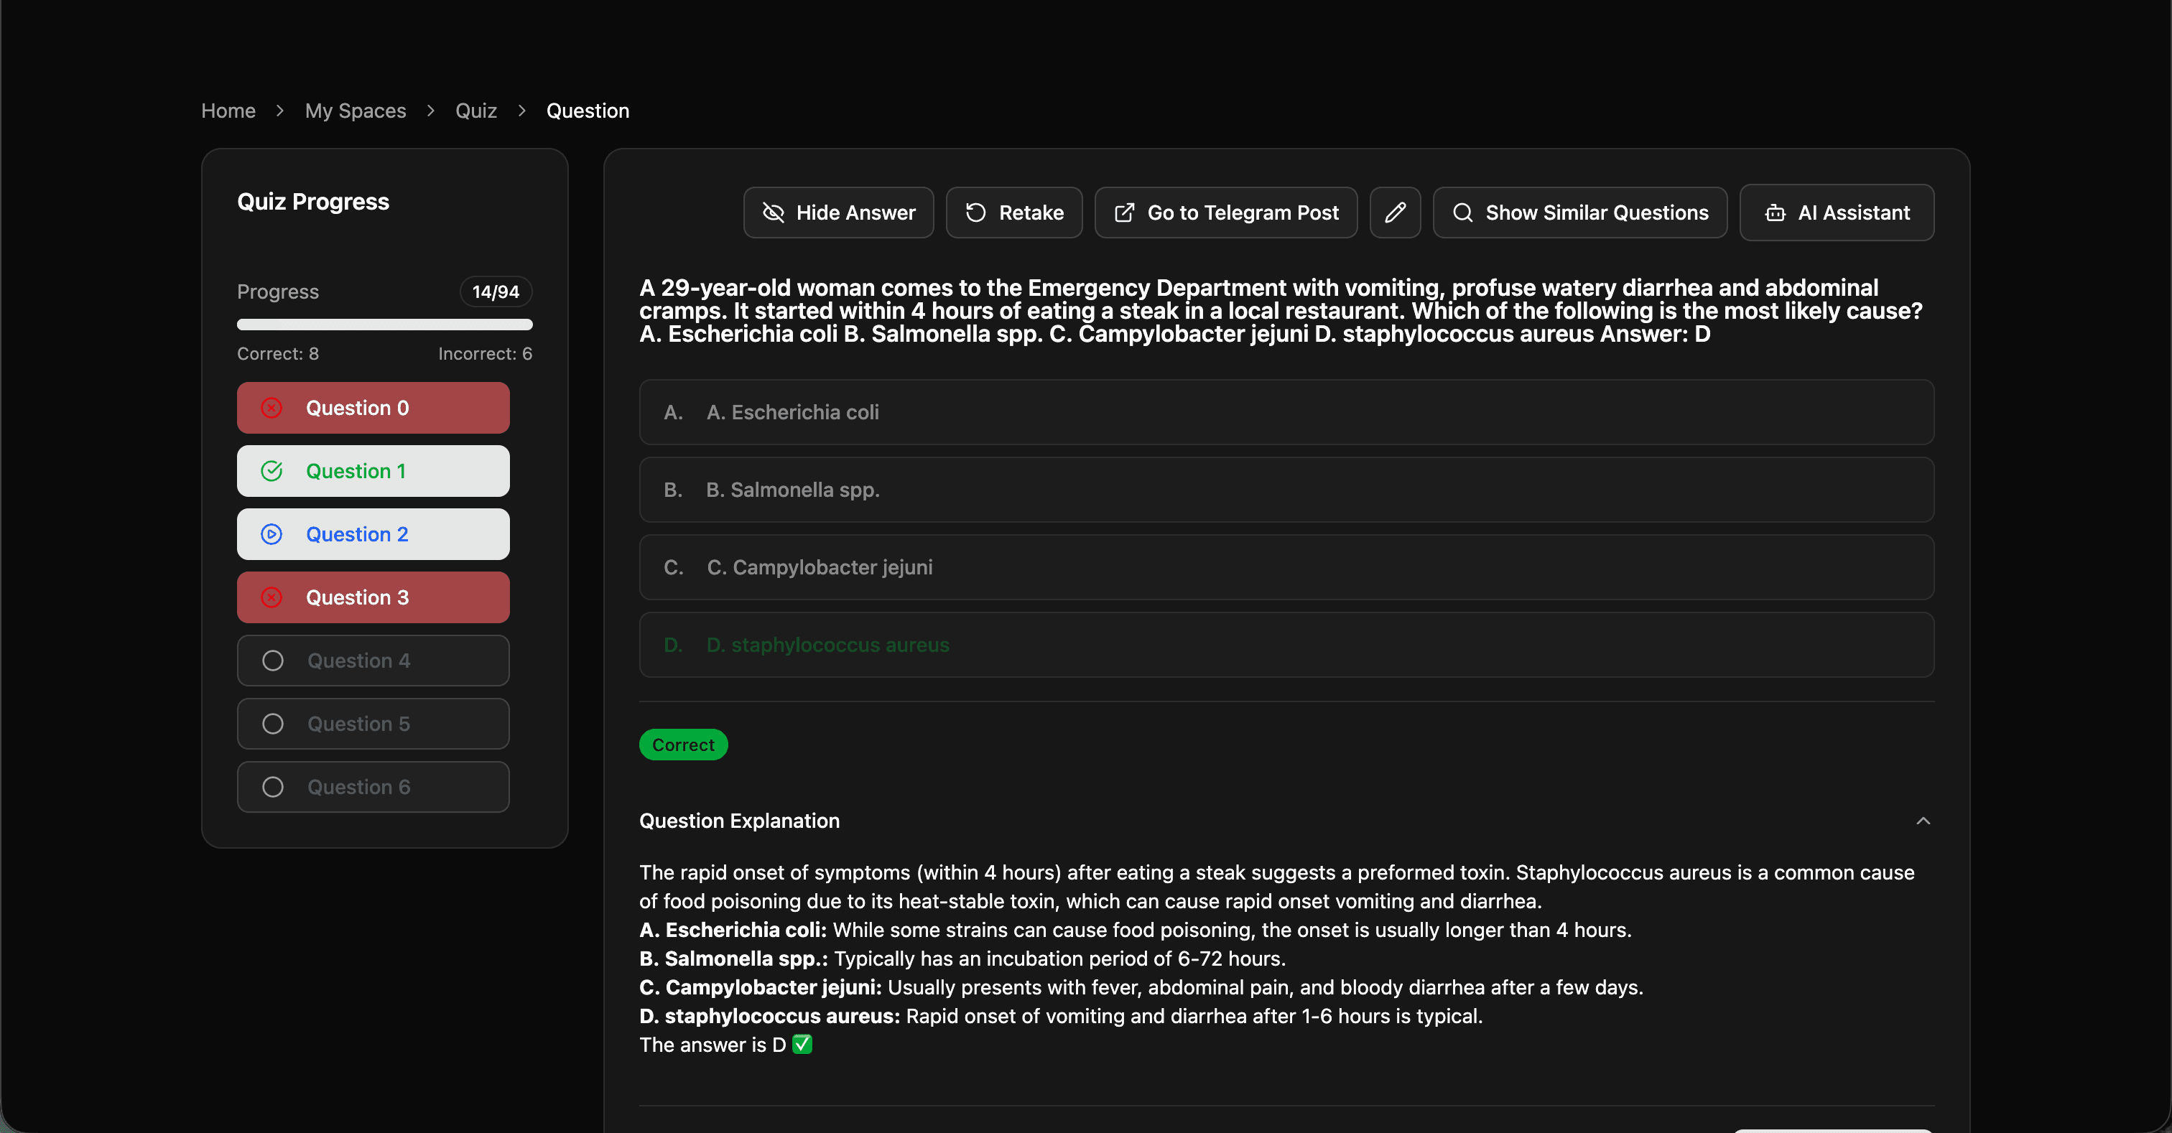Select Question 2 in quiz progress
The width and height of the screenshot is (2172, 1133).
tap(373, 534)
